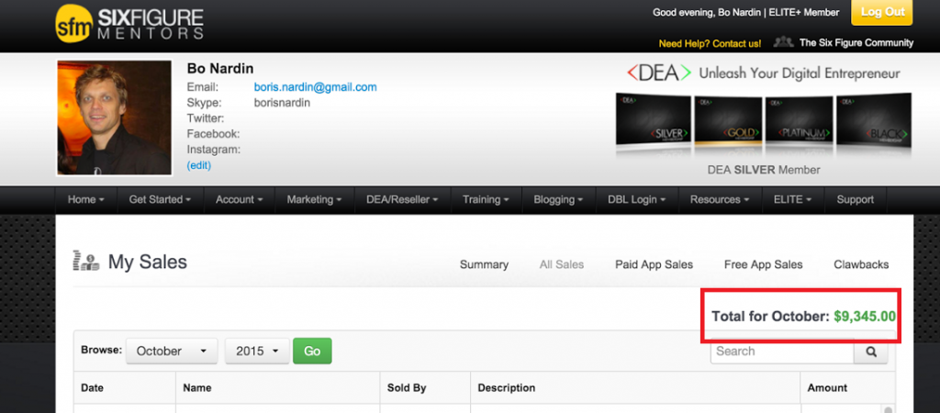Click the My Sales page heading
This screenshot has height=413, width=940.
(148, 262)
